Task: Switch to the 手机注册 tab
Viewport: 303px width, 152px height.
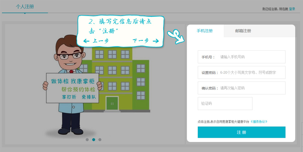Action: click(204, 31)
